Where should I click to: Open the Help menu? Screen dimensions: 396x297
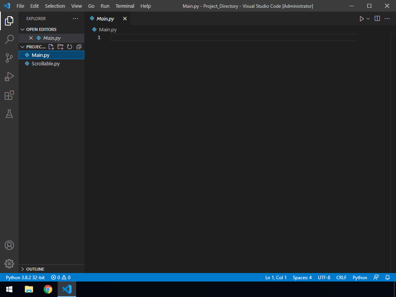[145, 6]
